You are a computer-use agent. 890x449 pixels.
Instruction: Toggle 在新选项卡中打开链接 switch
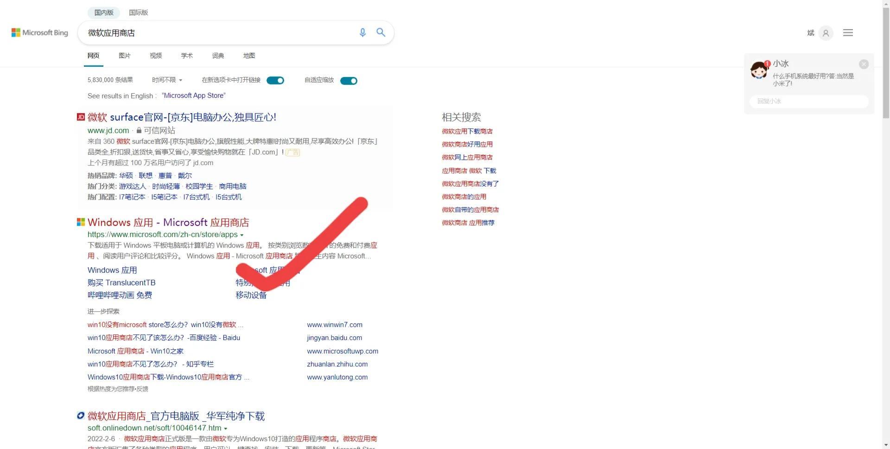(275, 80)
